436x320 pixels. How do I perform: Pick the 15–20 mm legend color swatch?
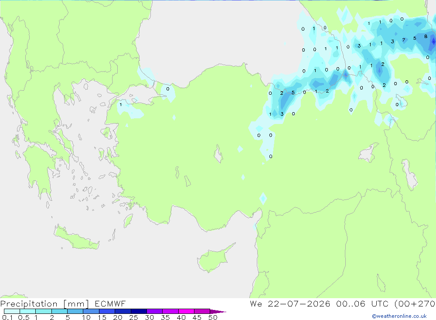[x=107, y=311]
